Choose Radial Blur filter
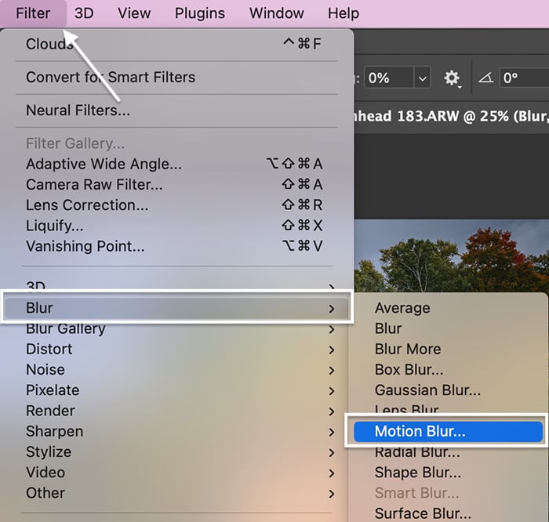This screenshot has height=522, width=549. (448, 453)
